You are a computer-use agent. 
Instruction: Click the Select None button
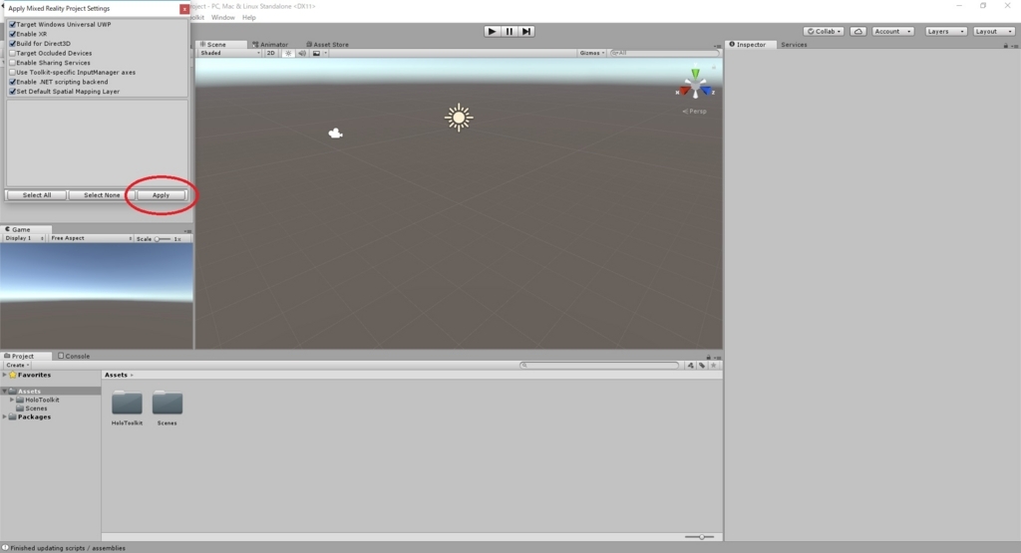click(x=102, y=195)
